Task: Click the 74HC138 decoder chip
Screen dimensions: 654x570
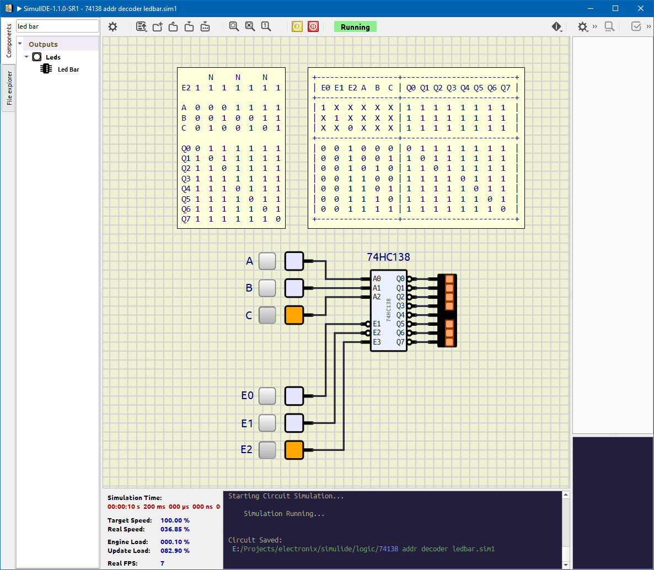Action: 389,310
